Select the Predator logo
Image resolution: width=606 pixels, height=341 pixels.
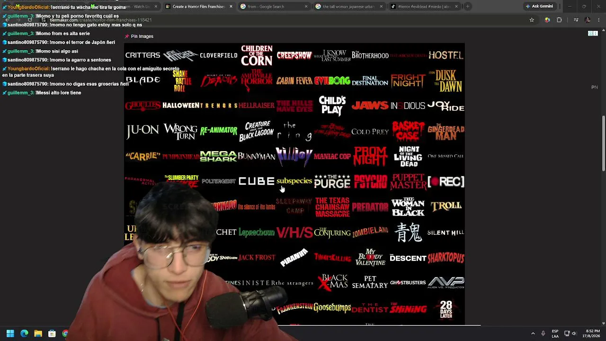370,207
